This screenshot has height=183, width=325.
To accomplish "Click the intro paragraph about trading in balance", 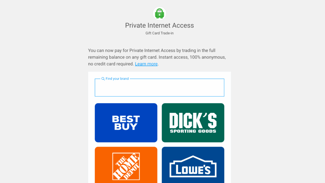I will pos(157,57).
